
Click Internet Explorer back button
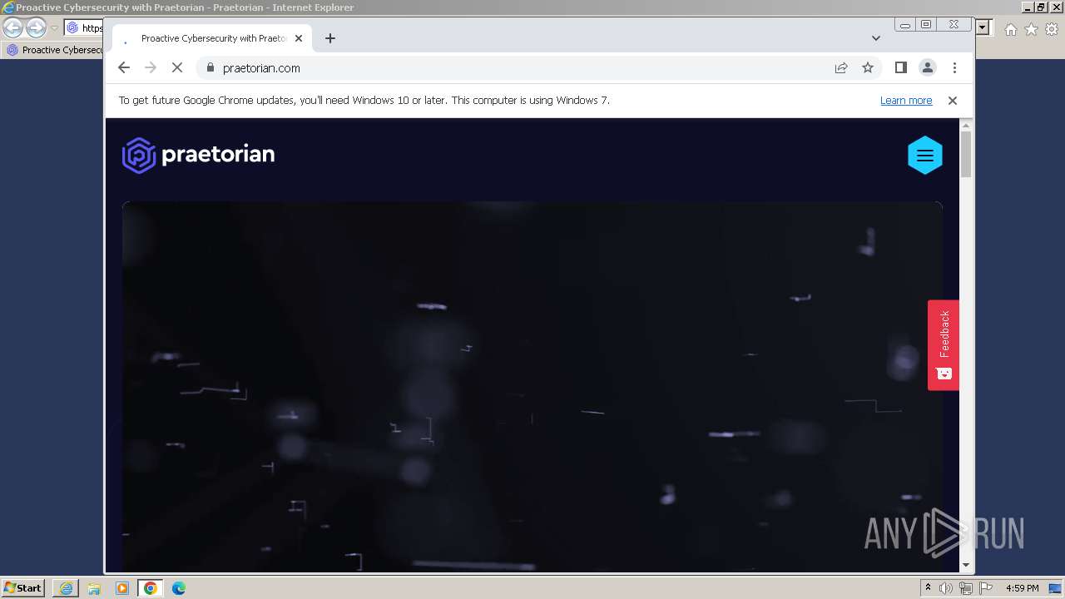(x=12, y=28)
